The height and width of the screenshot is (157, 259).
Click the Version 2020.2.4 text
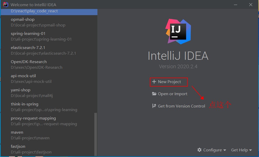pos(178,67)
